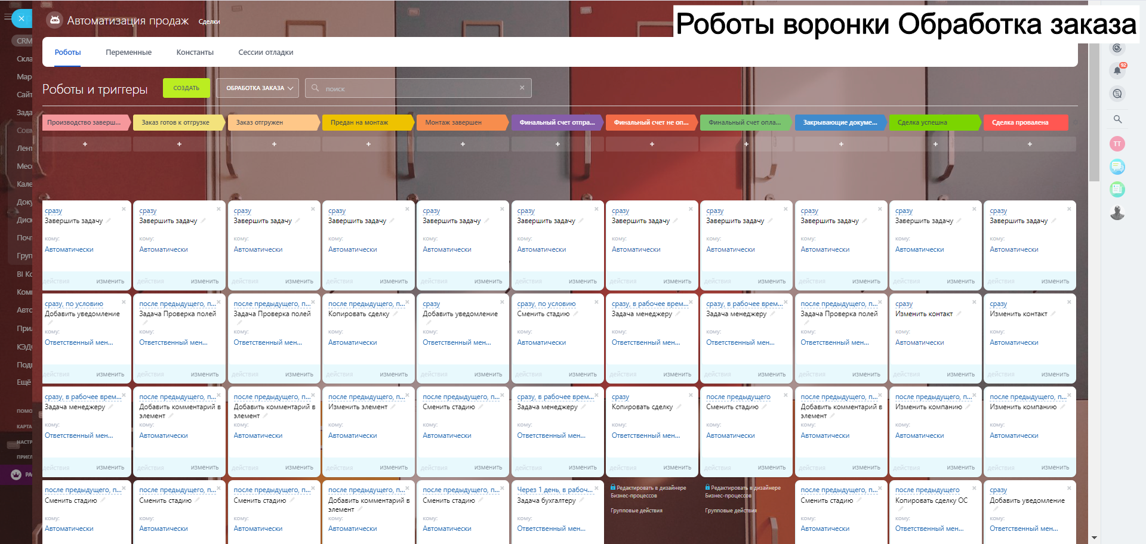Select the pink Производство заверш... stage header
This screenshot has height=544, width=1146.
click(x=86, y=122)
